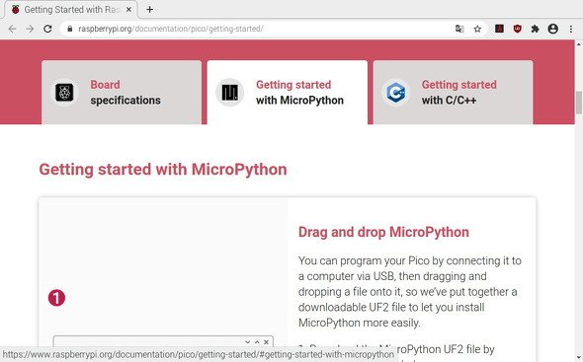
Task: Select Getting started with MicroPython tab
Action: click(287, 92)
